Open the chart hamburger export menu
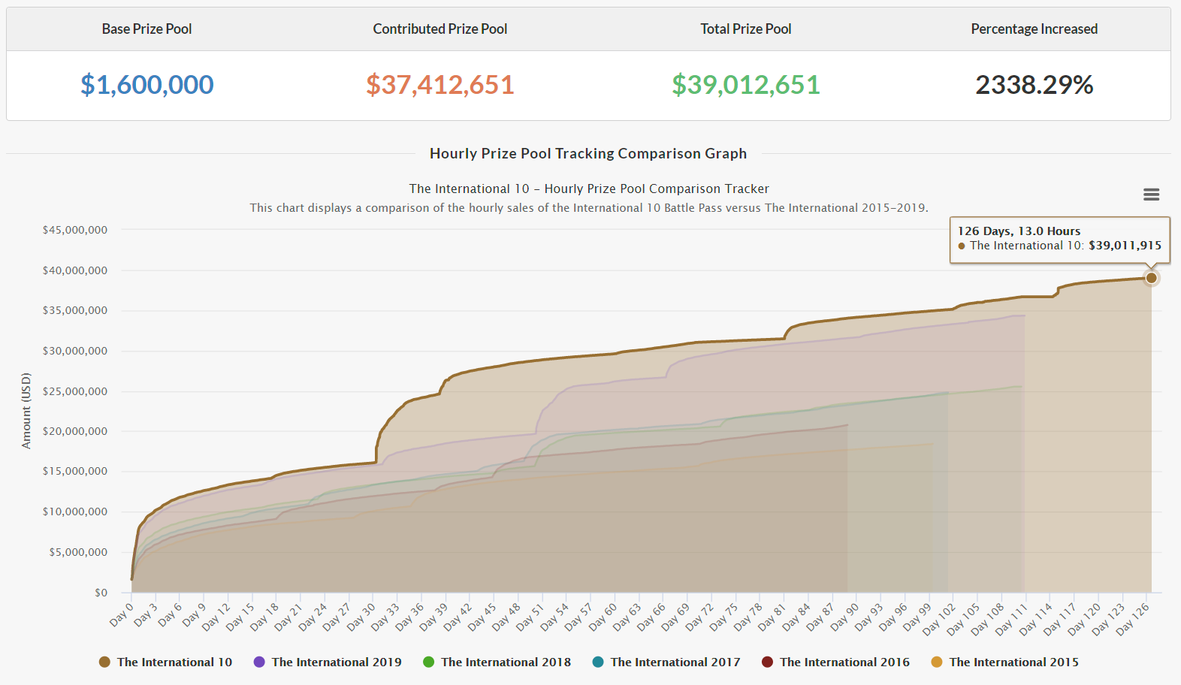This screenshot has width=1181, height=685. point(1151,195)
